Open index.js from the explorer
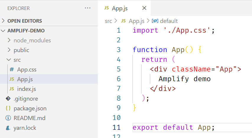This screenshot has width=252, height=138. 49,89
